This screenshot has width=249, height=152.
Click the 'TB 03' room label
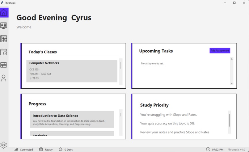click(x=36, y=78)
